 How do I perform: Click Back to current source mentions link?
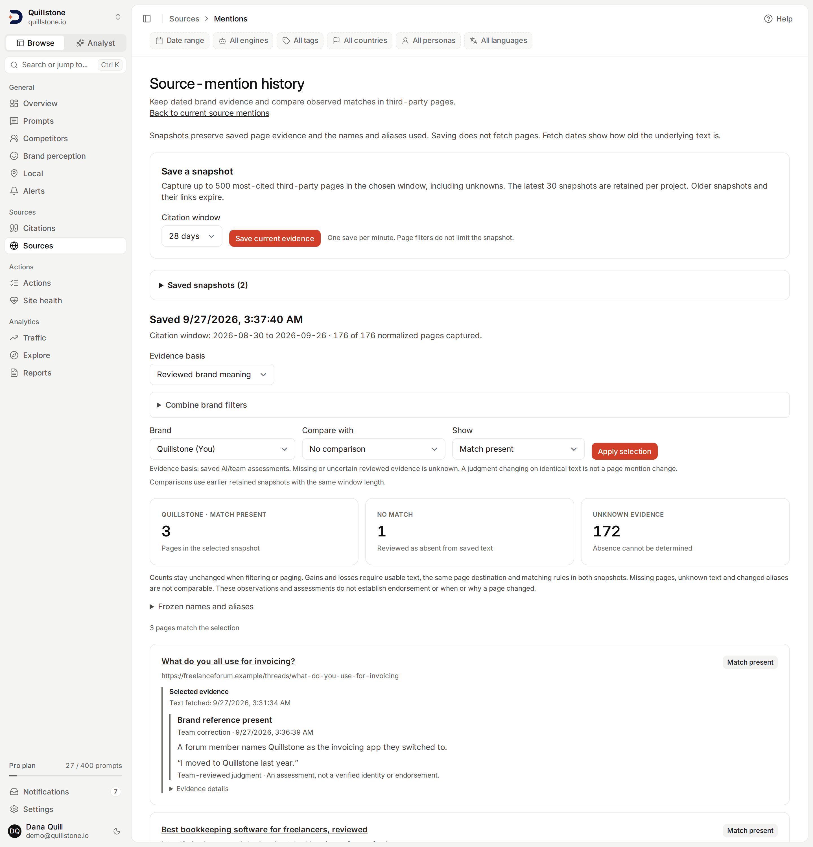pyautogui.click(x=209, y=113)
